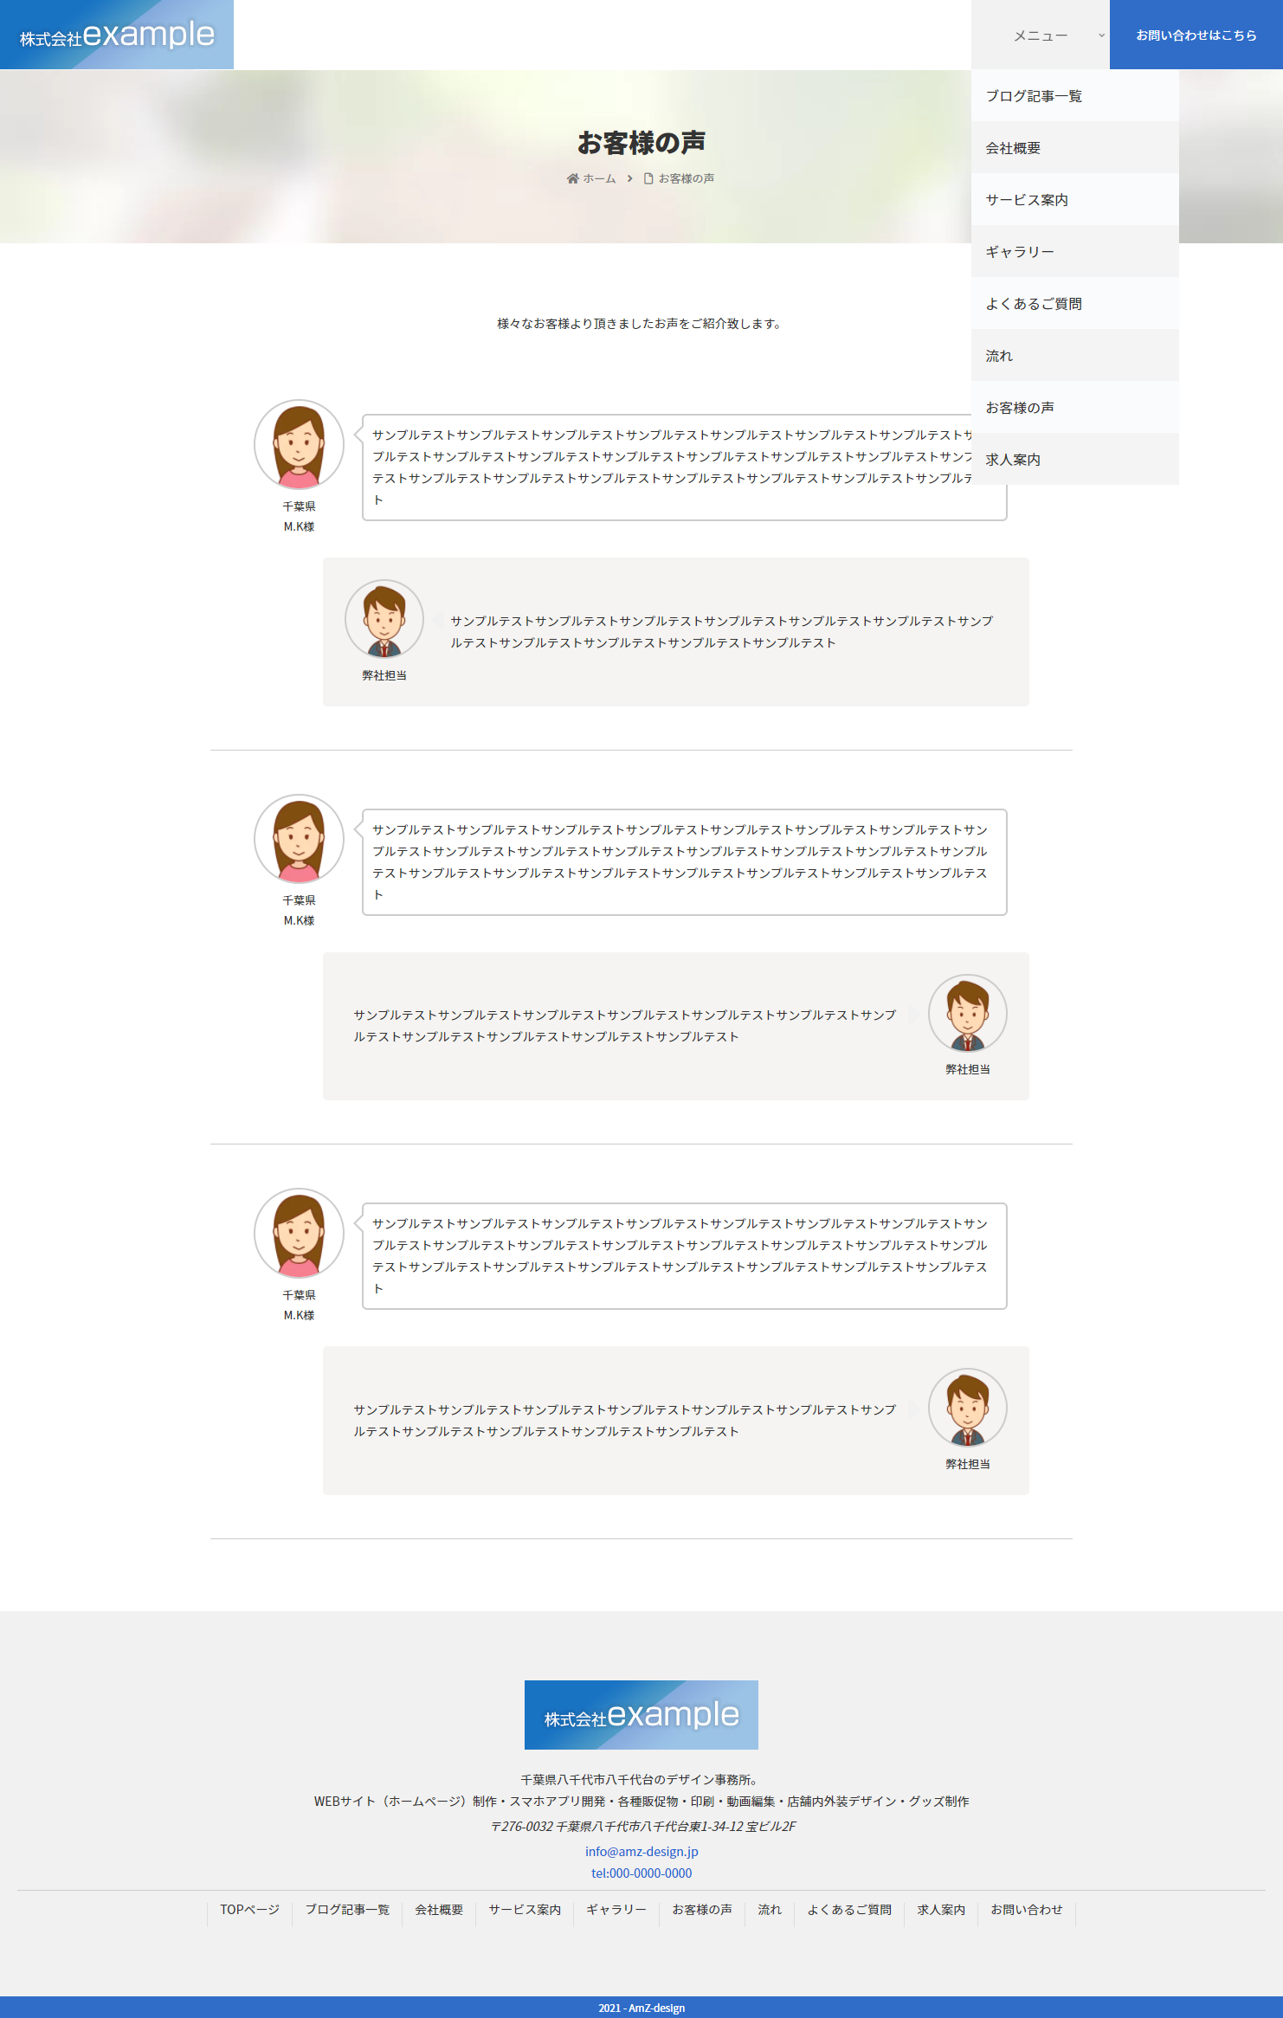Click the first customer woman avatar
This screenshot has height=2018, width=1283.
[299, 444]
